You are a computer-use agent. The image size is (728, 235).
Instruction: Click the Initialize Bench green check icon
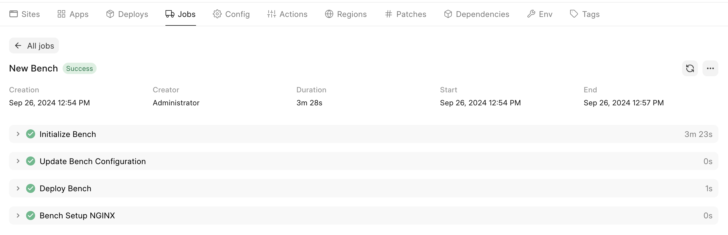pos(31,134)
